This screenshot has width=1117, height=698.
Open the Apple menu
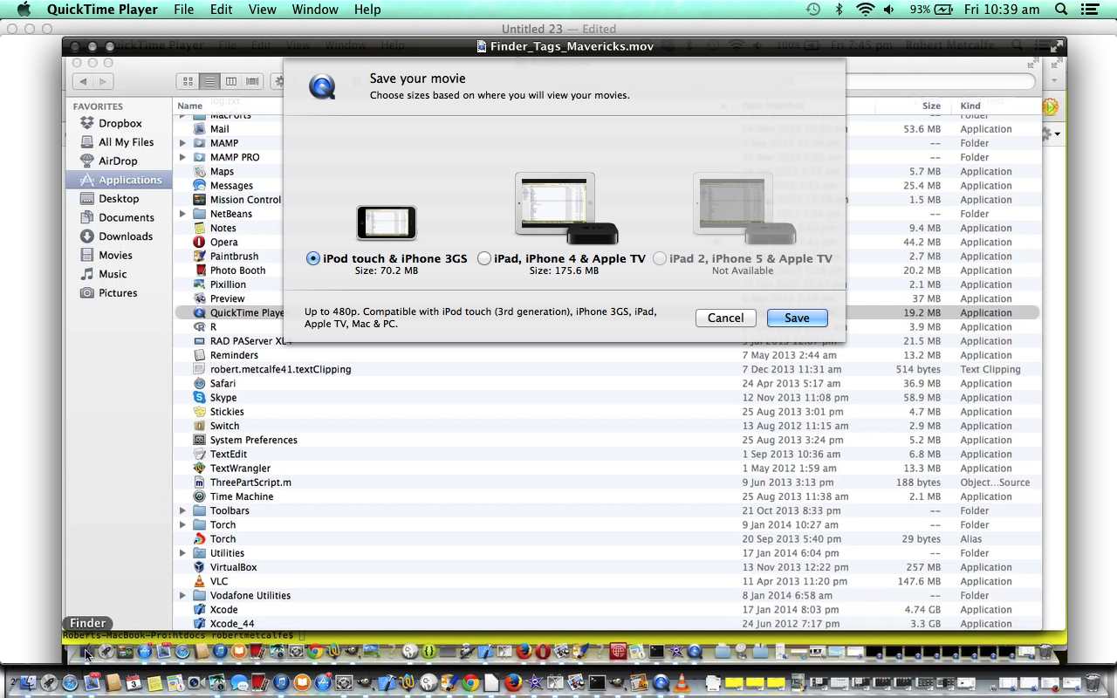click(24, 10)
